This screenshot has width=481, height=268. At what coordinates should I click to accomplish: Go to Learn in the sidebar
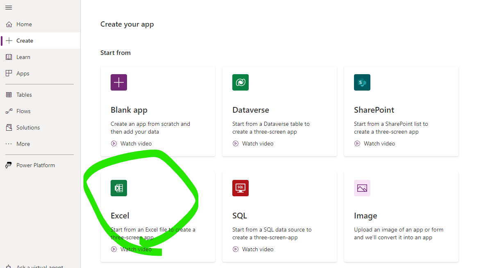coord(40,57)
